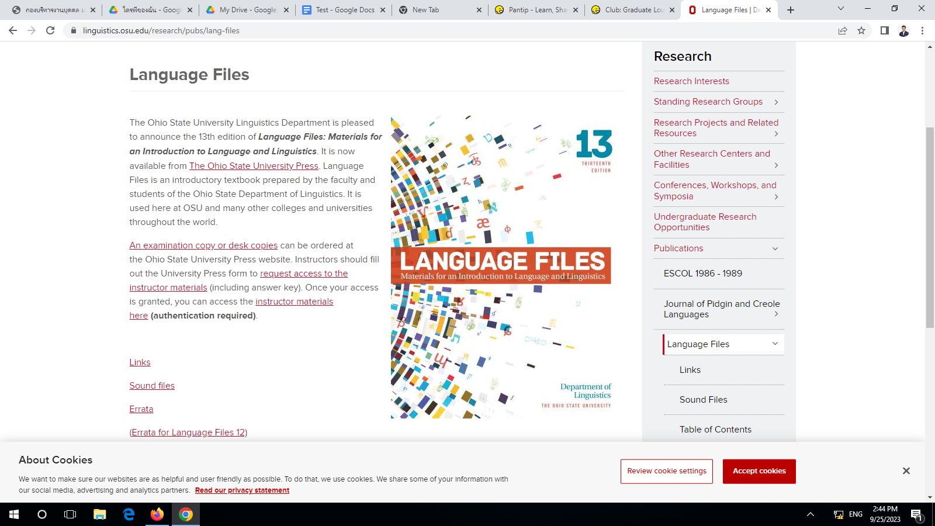The image size is (935, 526).
Task: Open the taskbar clock and date
Action: (885, 514)
